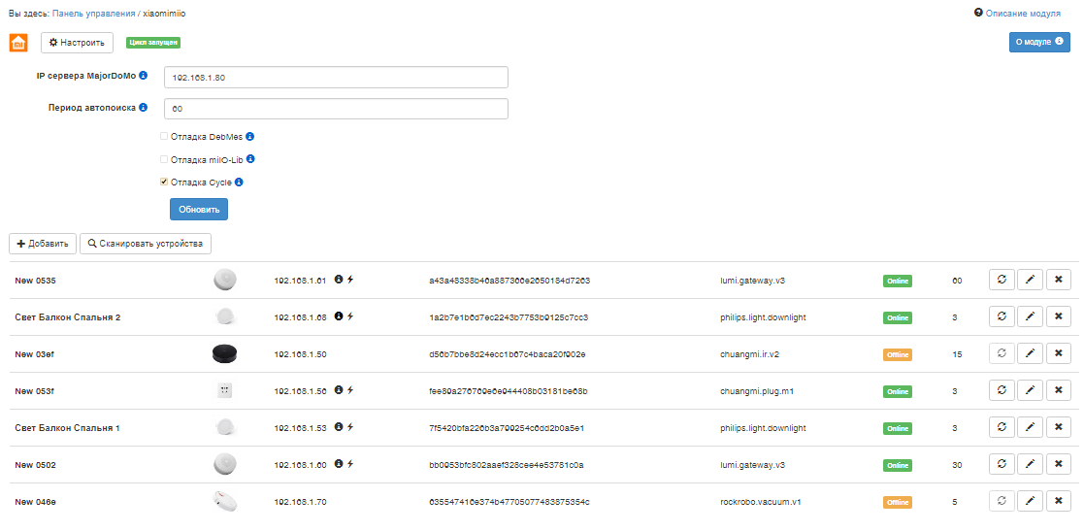Click the plug thumbnail in New 053f row
This screenshot has width=1084, height=532.
[x=225, y=391]
